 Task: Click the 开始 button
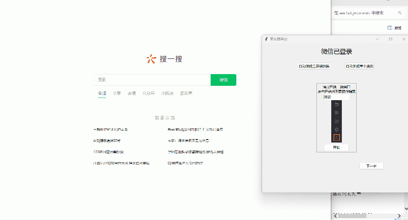click(336, 147)
